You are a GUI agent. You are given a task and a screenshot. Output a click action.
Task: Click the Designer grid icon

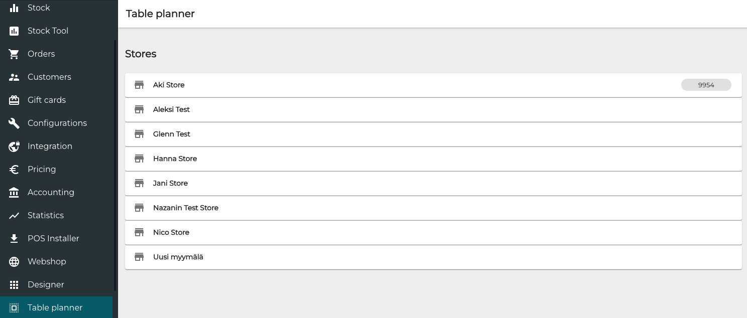tap(14, 284)
